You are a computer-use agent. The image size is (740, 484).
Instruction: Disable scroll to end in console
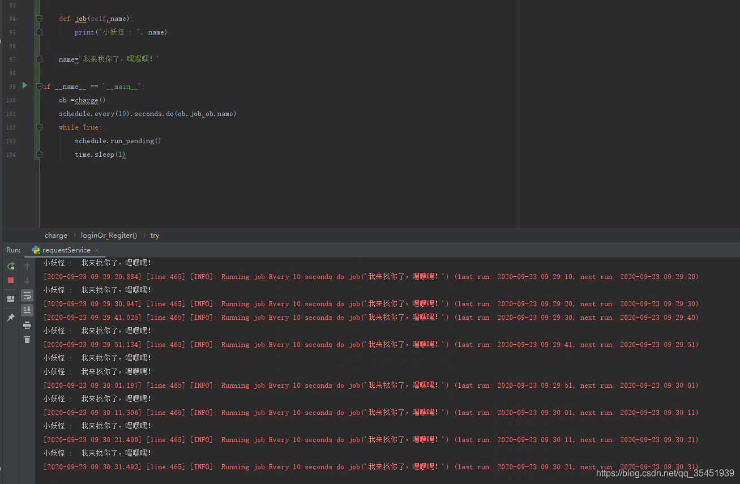[27, 310]
